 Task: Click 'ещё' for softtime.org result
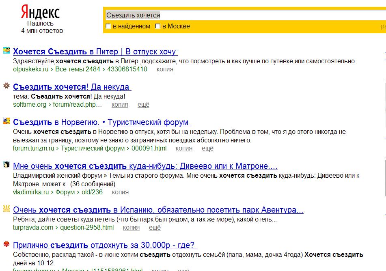(x=144, y=105)
